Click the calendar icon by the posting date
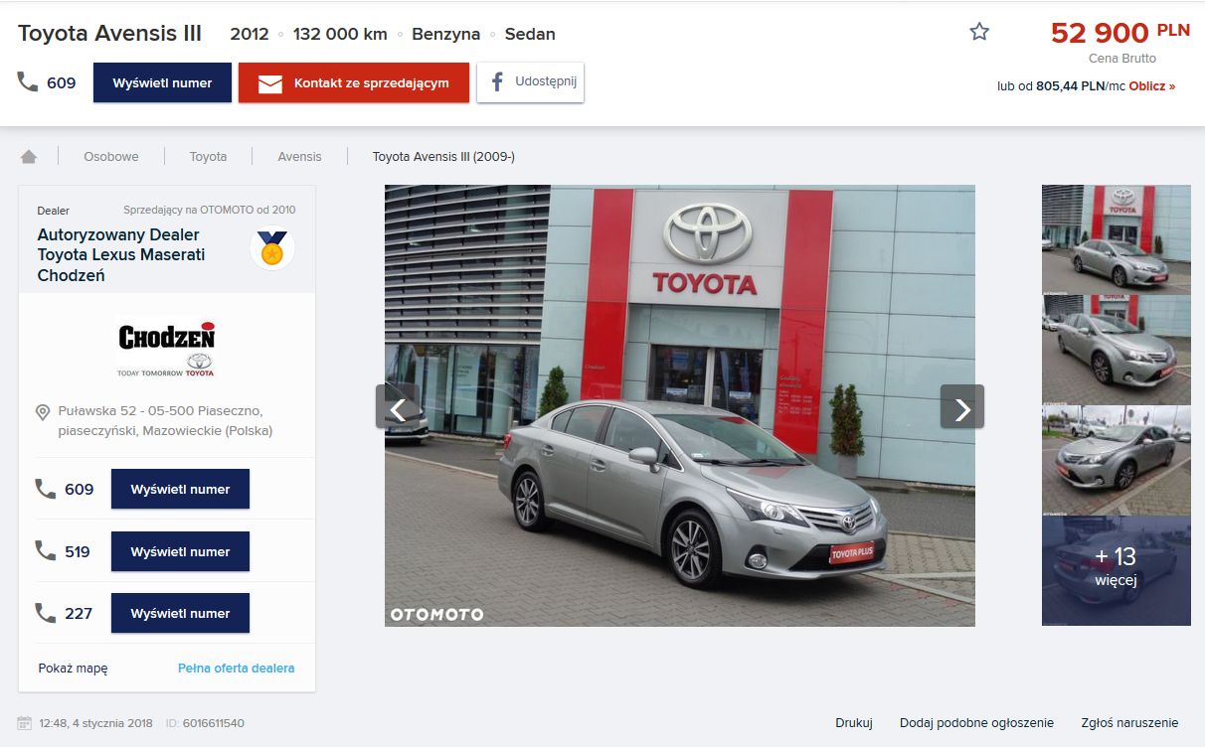 pos(25,723)
